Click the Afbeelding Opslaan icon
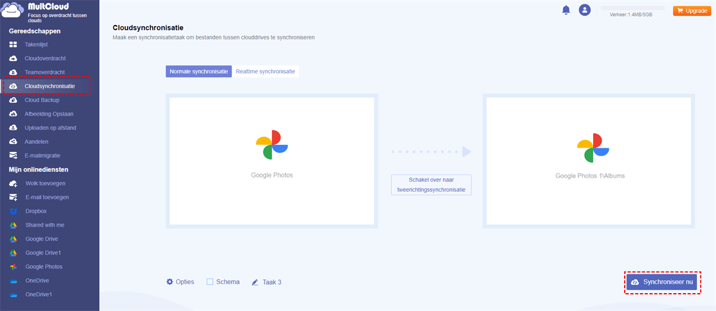Viewport: 716px width, 311px height. tap(13, 114)
